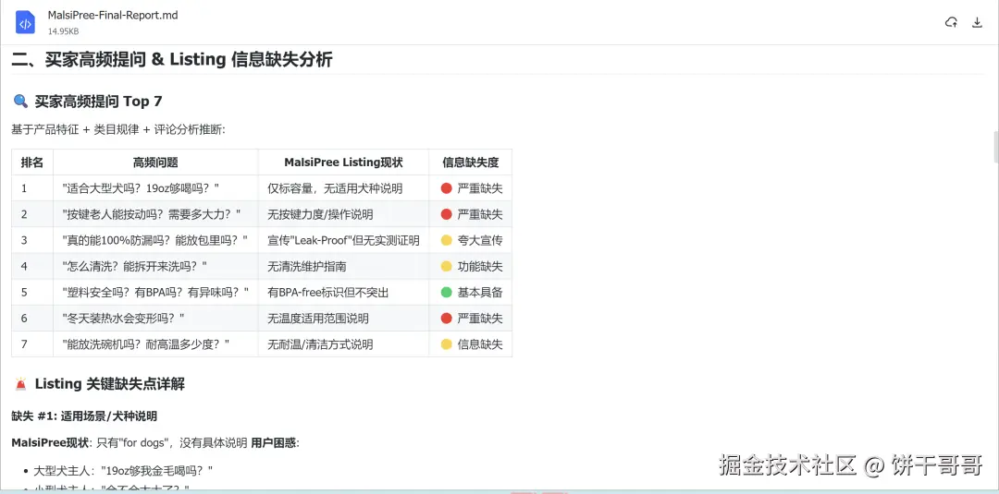999x494 pixels.
Task: Click the question 真的能100%防漏吗？能放包里吗？
Action: click(x=154, y=240)
